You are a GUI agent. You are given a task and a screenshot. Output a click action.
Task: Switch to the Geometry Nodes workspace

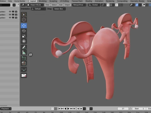(137, 1)
